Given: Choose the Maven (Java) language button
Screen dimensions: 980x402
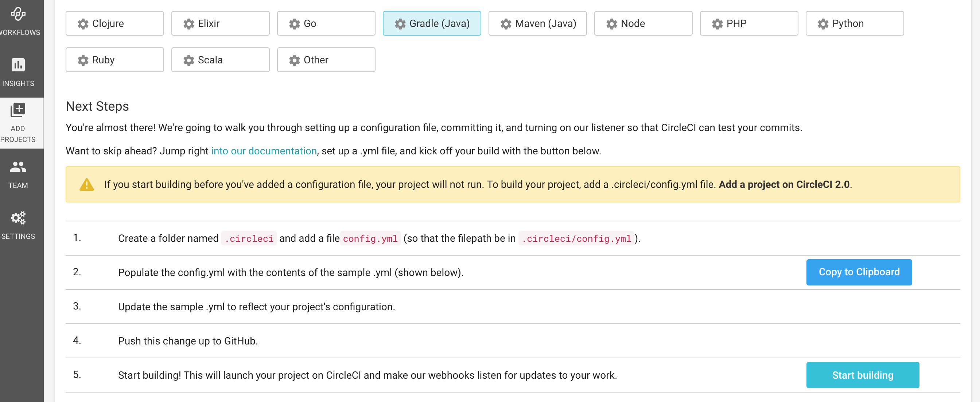Looking at the screenshot, I should 537,24.
